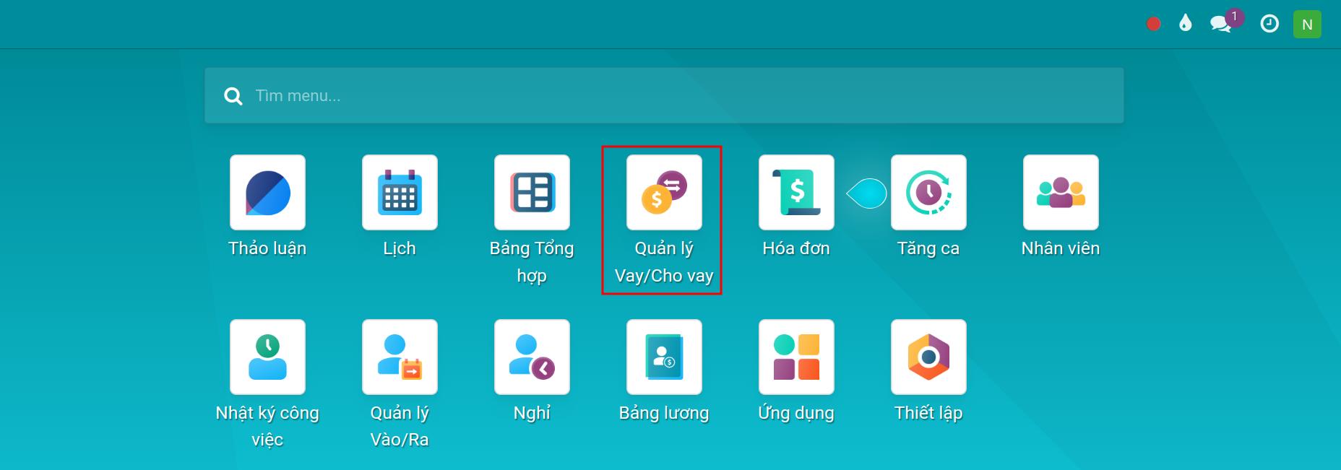
Task: Open the Quản lý Vào/Ra app
Action: [400, 357]
